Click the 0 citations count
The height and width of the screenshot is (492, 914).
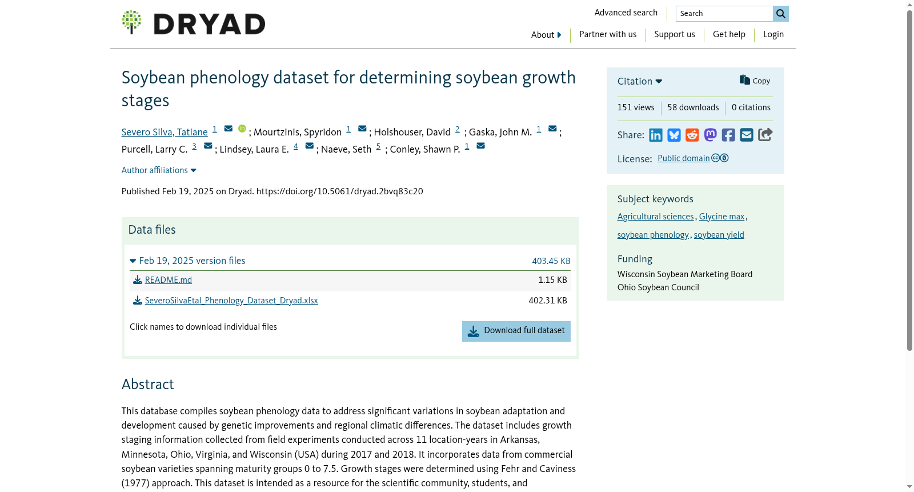click(751, 107)
